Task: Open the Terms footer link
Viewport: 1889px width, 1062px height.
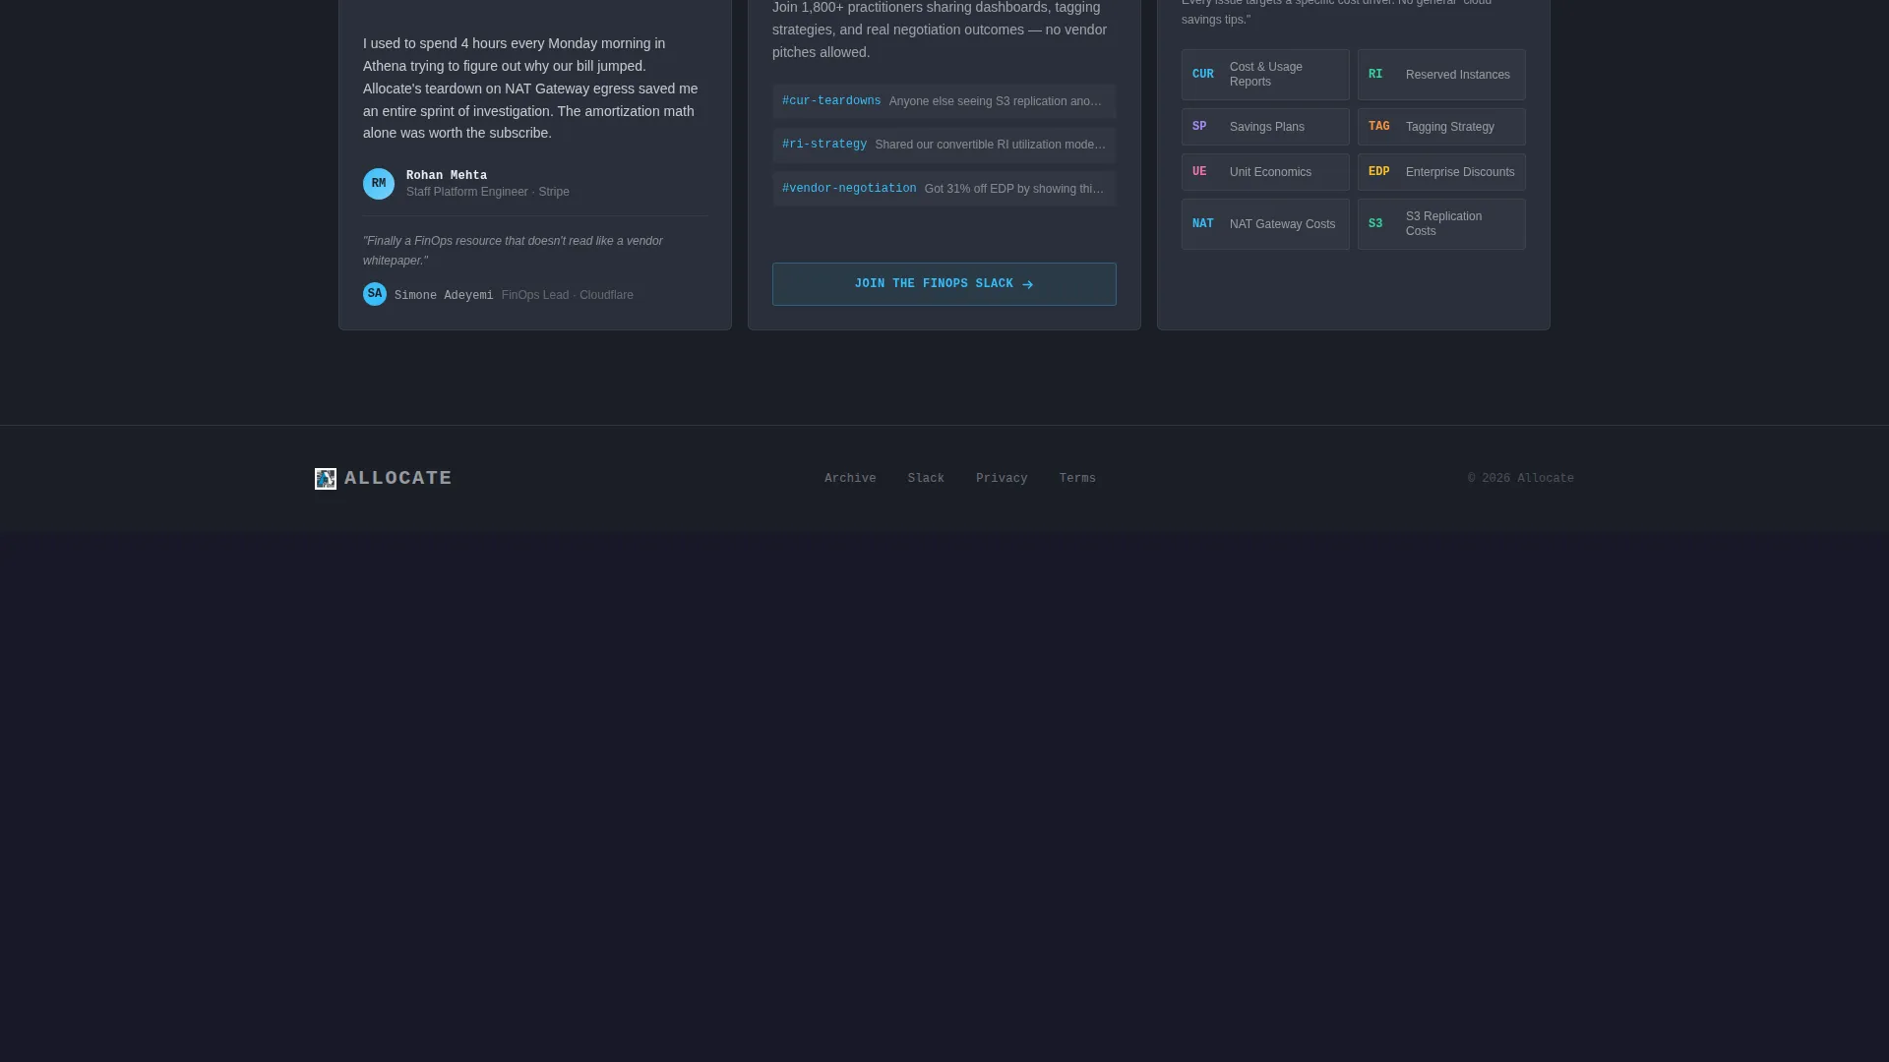Action: click(1077, 479)
